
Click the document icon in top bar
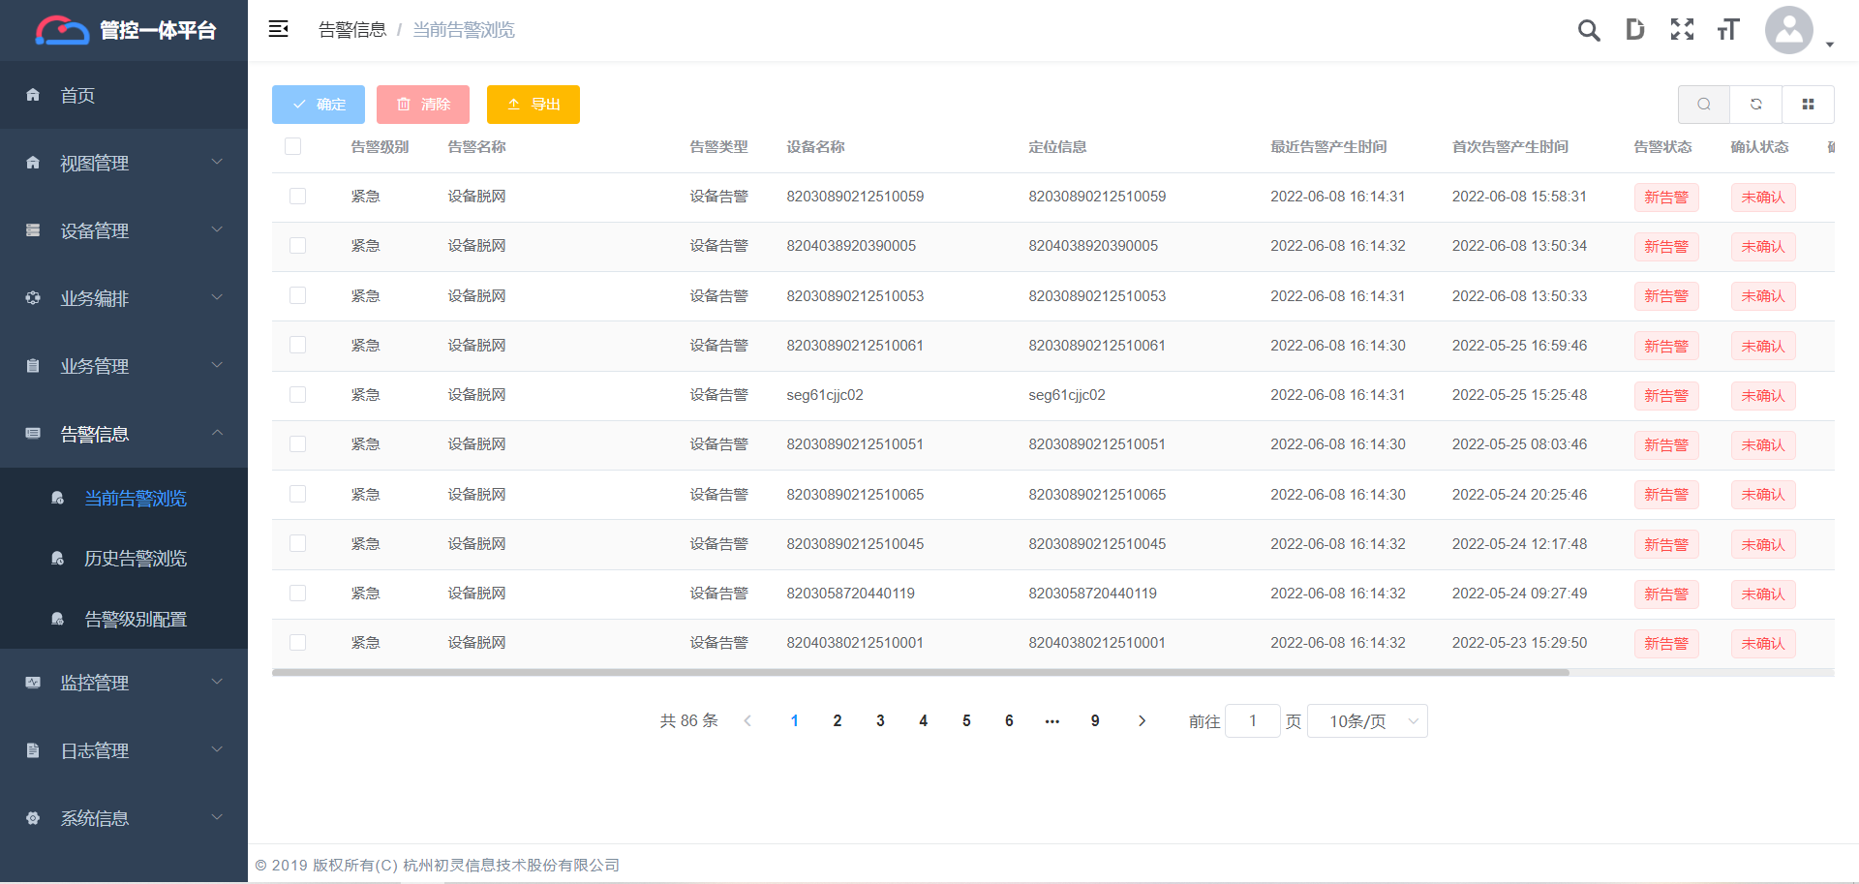point(1635,30)
